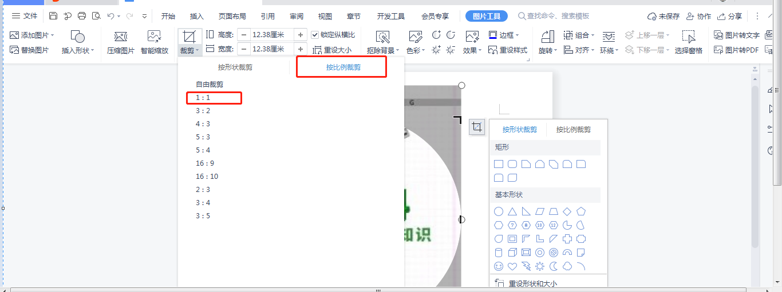Toggle 锁定纵横比 lock aspect ratio checkbox

coord(315,35)
